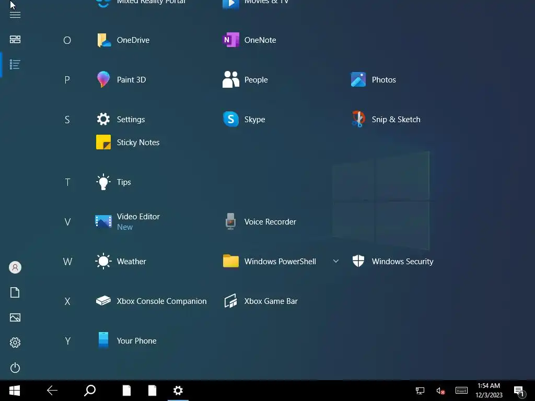Switch to Settings app in taskbar
The width and height of the screenshot is (535, 401).
point(178,391)
